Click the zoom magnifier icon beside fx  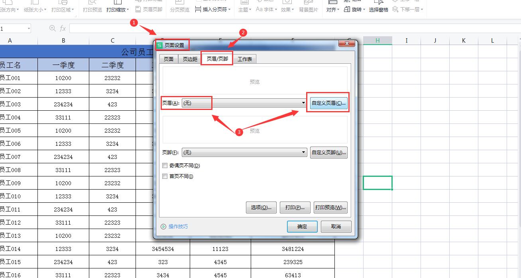(x=52, y=28)
